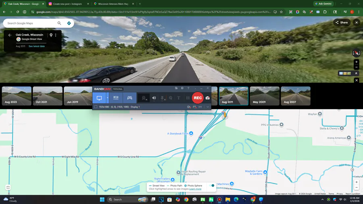Toggle Bandicam mouse click effect
The width and height of the screenshot is (363, 204).
[171, 98]
